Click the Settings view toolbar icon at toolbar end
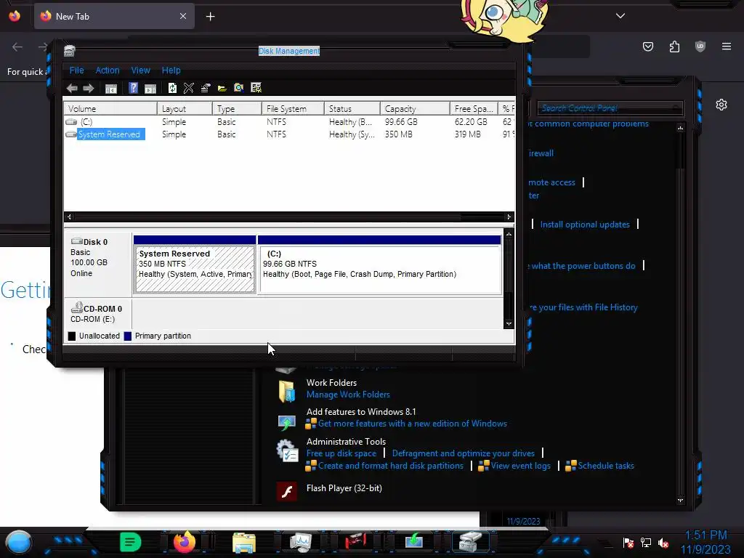Screen dimensions: 744x558 point(256,88)
